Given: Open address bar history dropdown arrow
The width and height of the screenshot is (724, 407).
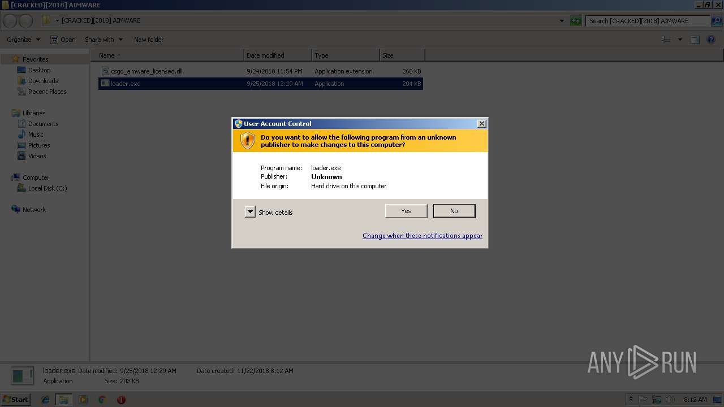Looking at the screenshot, I should click(x=562, y=21).
